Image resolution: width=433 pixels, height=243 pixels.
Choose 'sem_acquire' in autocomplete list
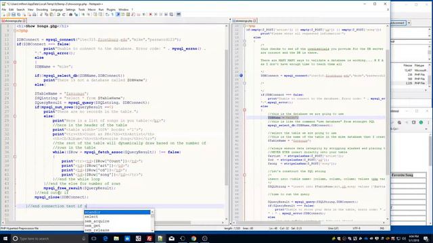(117, 221)
